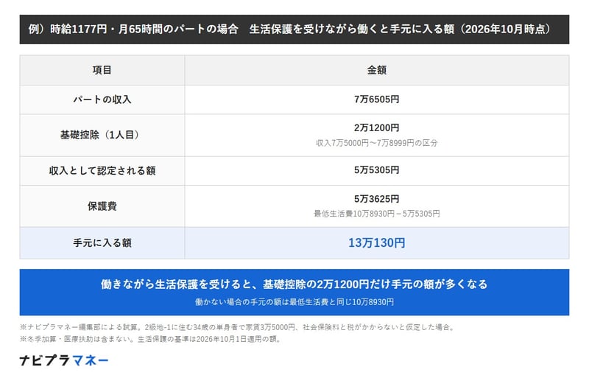Click the footnote starting ※冬季加算・医療扶助は含まない
This screenshot has height=378, width=589.
(150, 339)
